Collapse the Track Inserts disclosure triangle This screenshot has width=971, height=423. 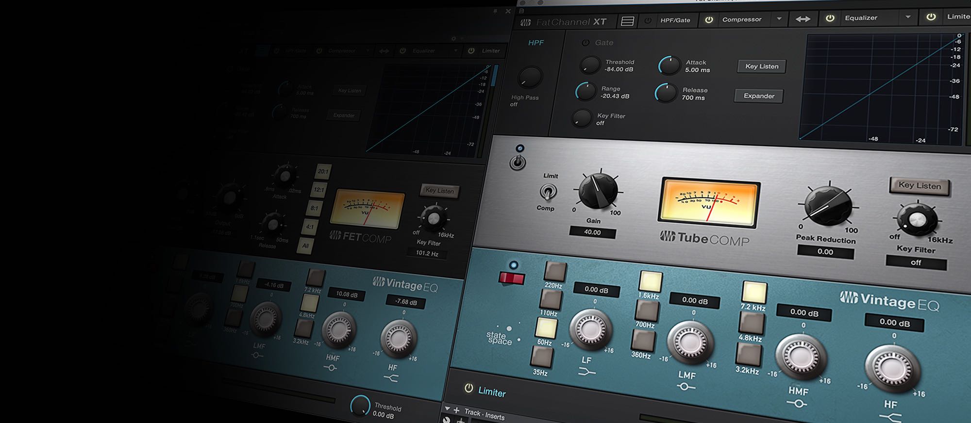coord(448,409)
